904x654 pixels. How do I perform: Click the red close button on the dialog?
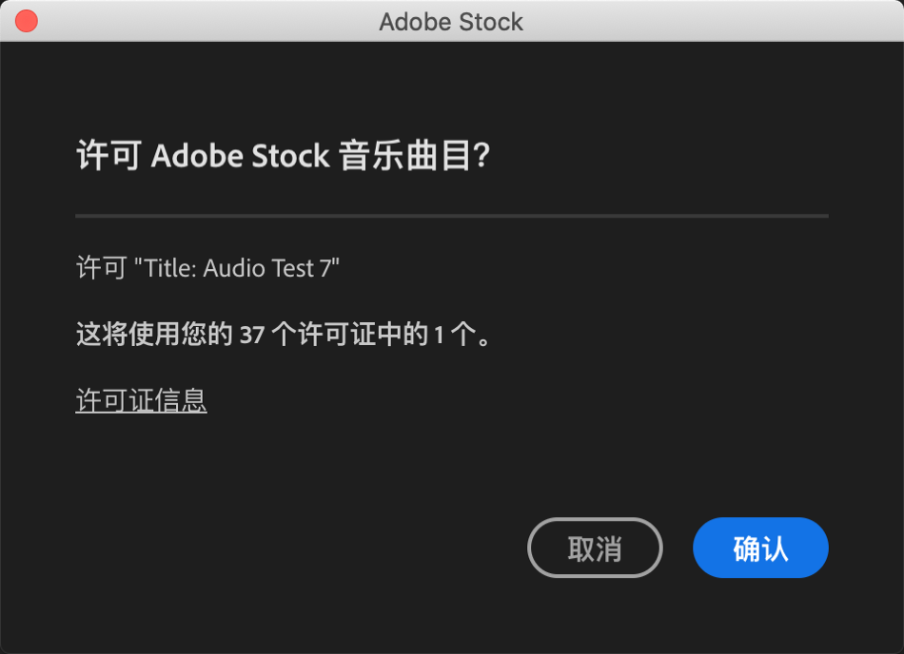pos(26,20)
